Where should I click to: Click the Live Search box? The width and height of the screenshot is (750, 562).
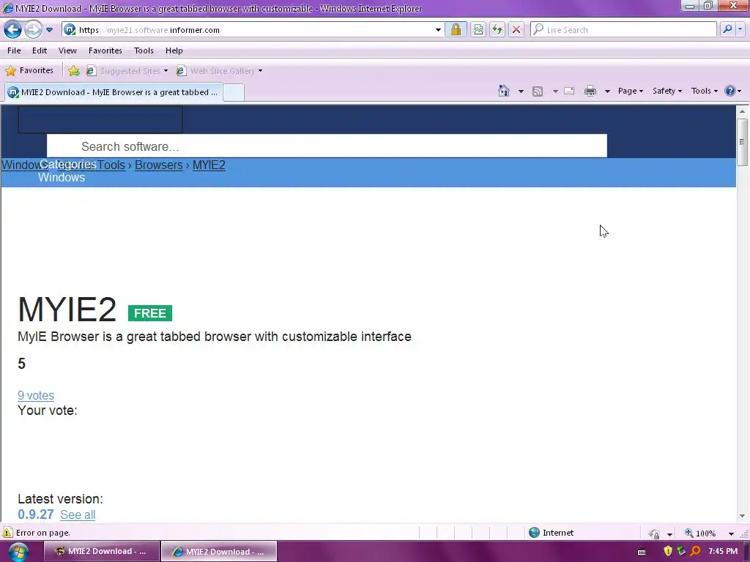(623, 29)
